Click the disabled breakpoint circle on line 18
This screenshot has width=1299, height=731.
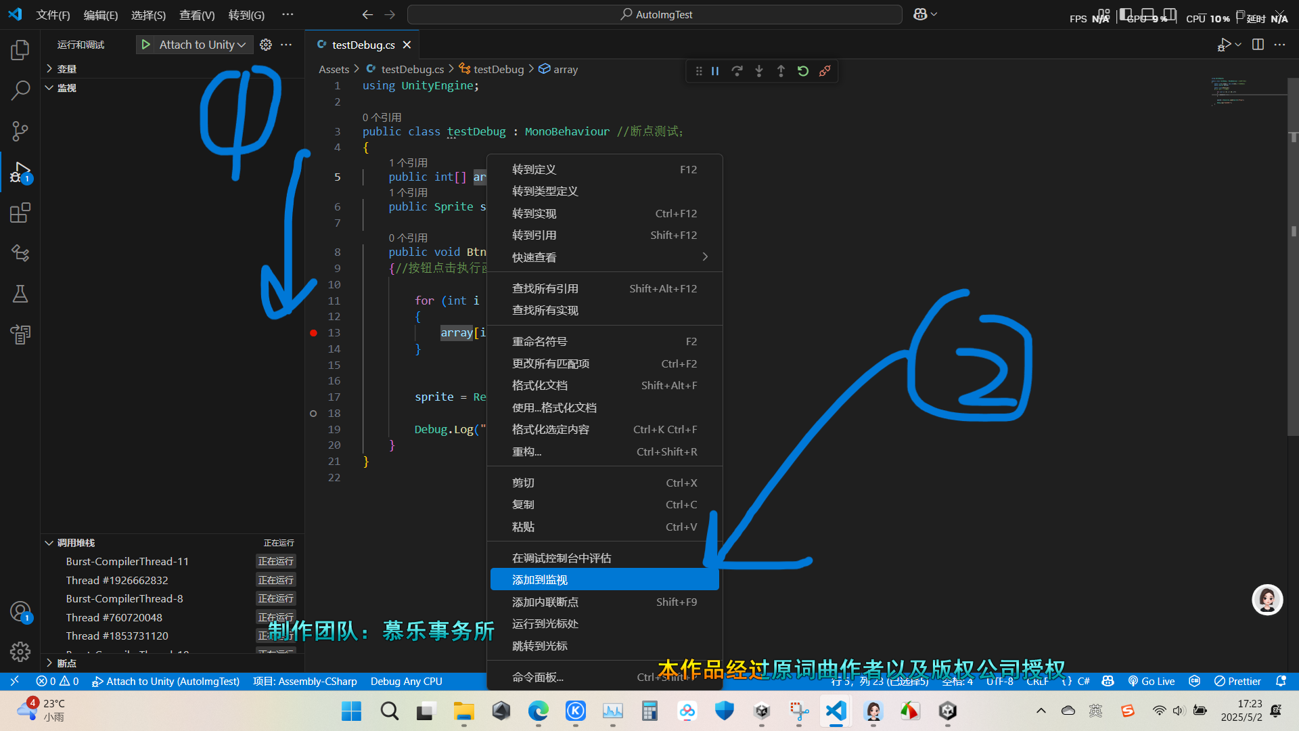[x=313, y=413]
